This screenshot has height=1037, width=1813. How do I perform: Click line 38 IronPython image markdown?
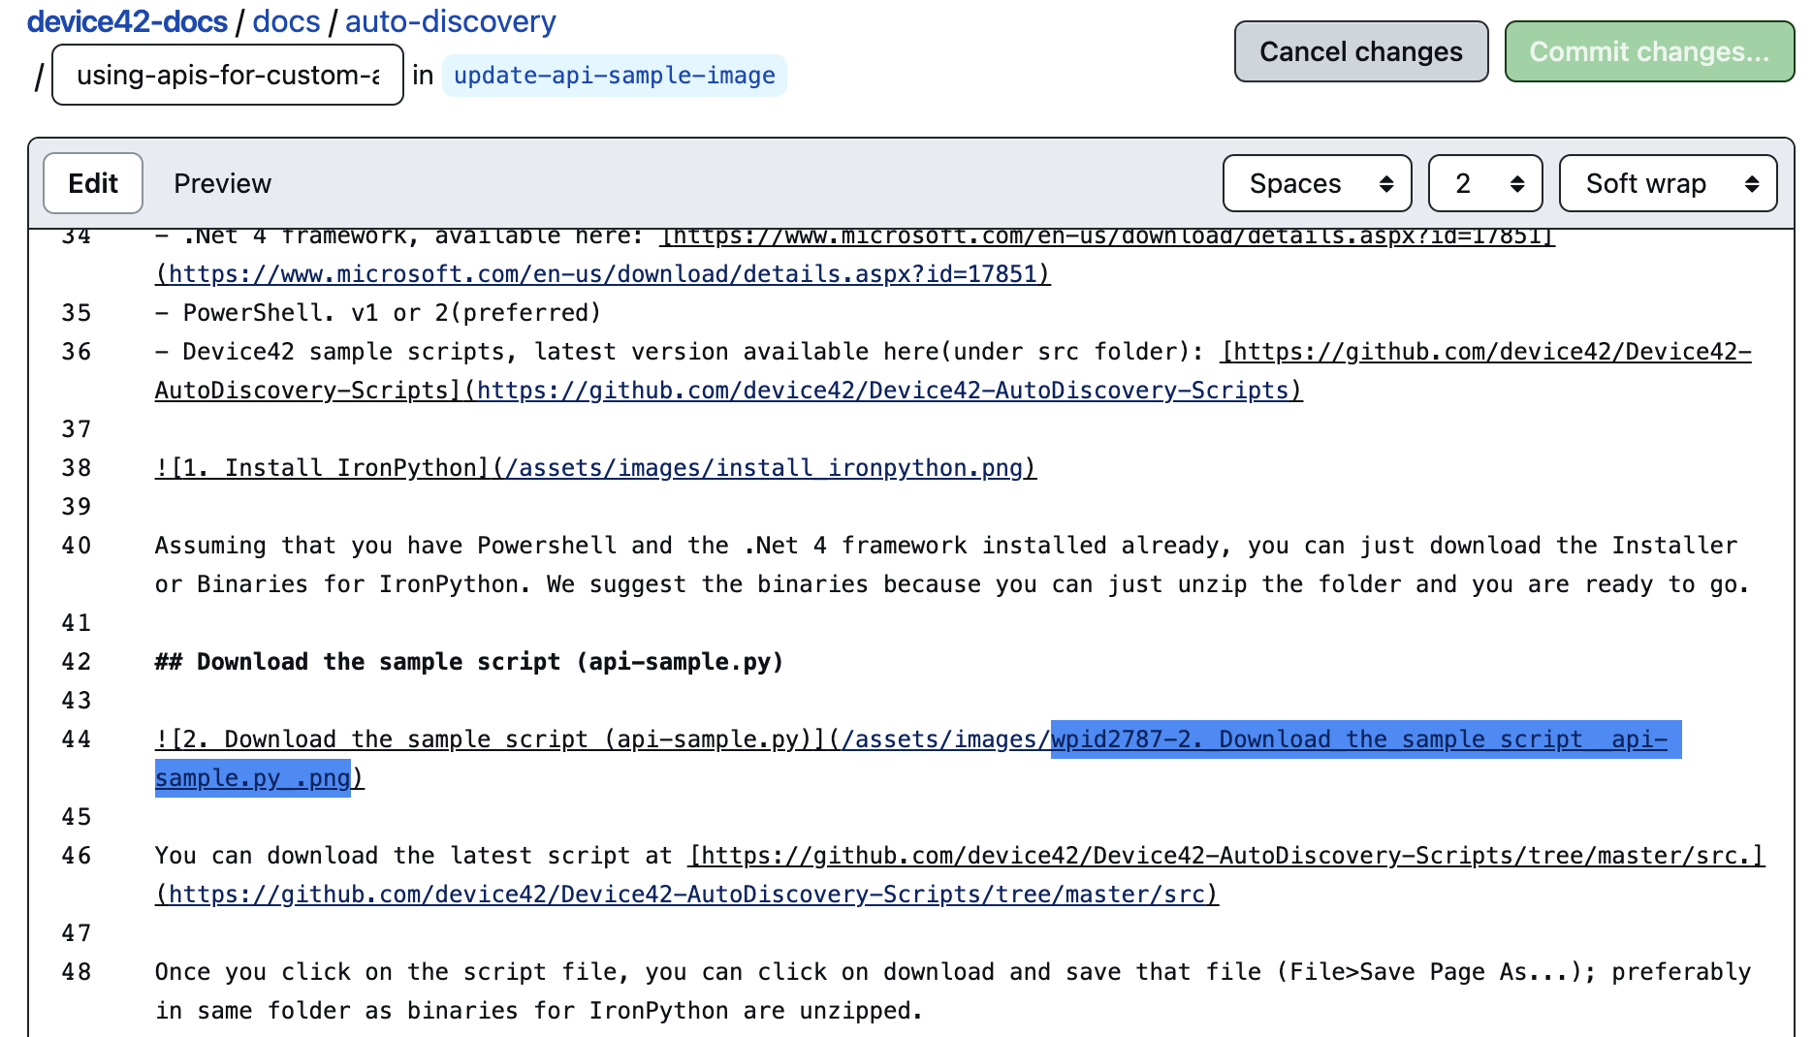point(594,468)
